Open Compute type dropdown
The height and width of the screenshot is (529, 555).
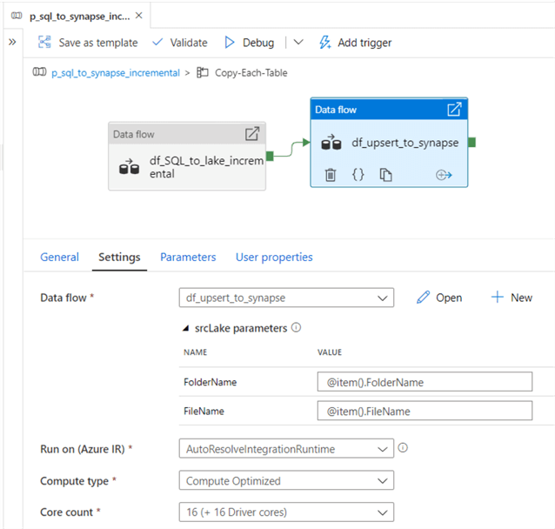point(286,480)
